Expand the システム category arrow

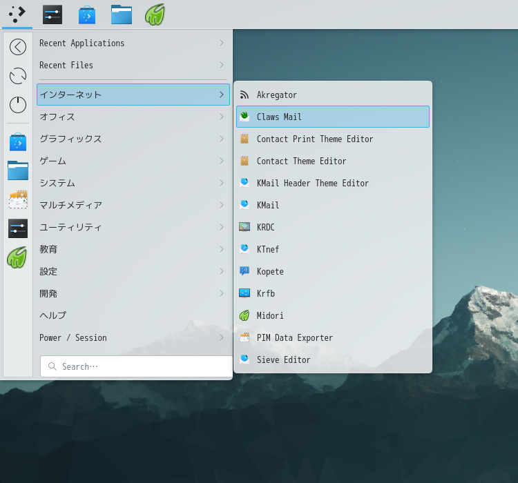(222, 183)
